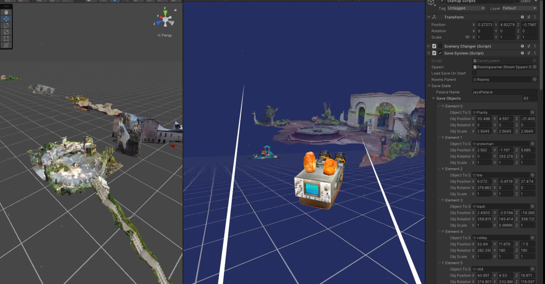The width and height of the screenshot is (545, 284).
Task: Click the Palace Name text field
Action: pyautogui.click(x=505, y=92)
